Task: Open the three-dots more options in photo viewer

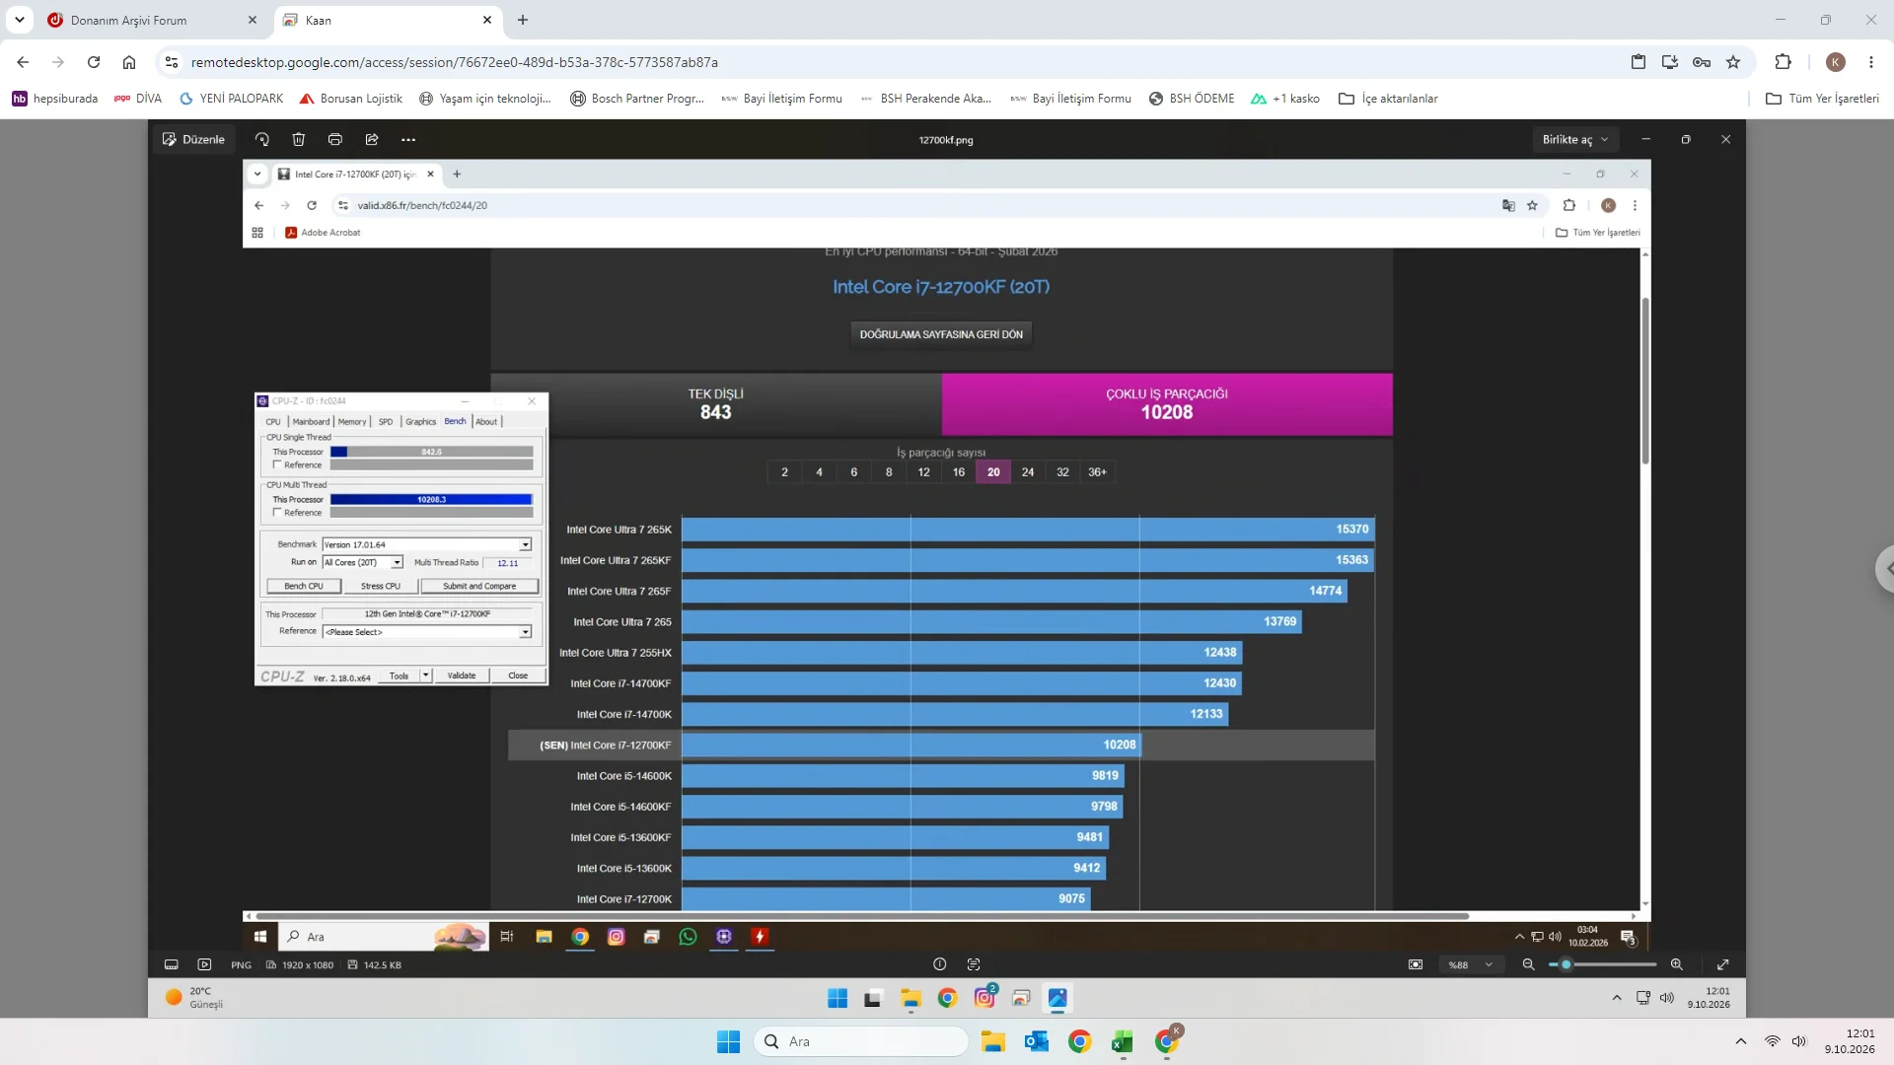Action: pos(408,139)
